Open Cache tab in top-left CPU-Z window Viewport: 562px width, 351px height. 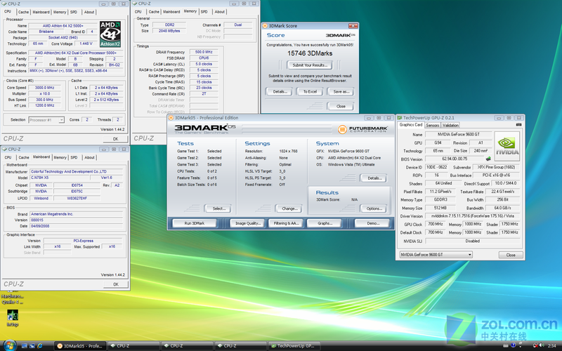click(23, 12)
